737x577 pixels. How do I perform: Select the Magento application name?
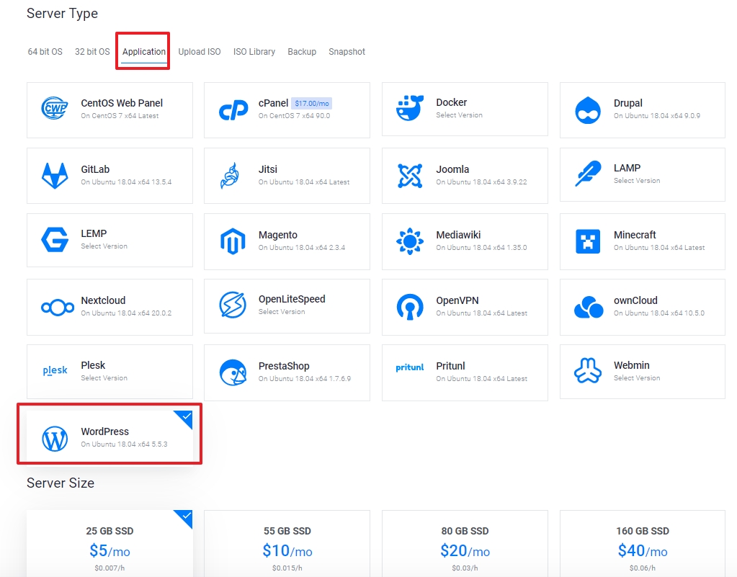click(x=278, y=235)
